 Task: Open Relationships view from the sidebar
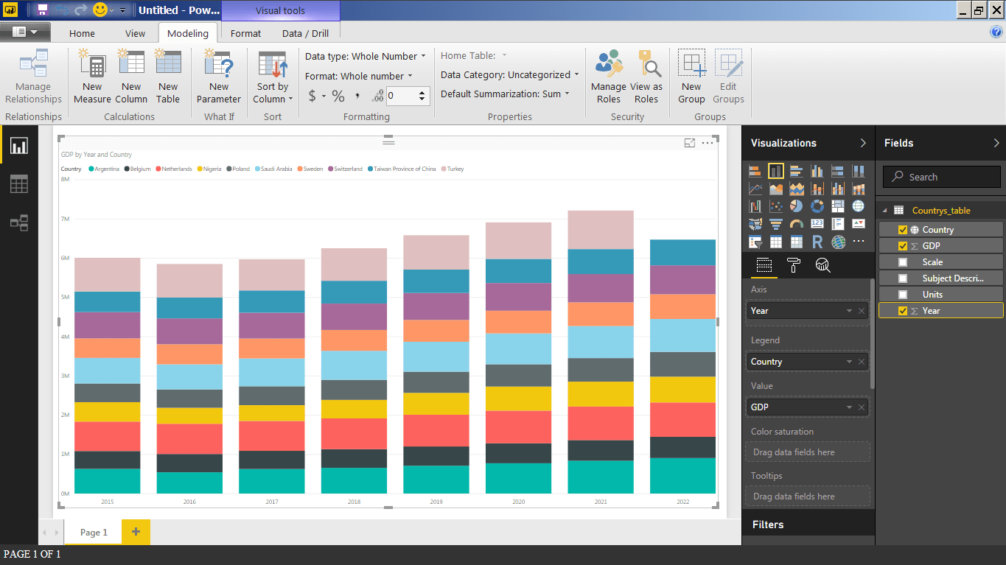[x=20, y=222]
